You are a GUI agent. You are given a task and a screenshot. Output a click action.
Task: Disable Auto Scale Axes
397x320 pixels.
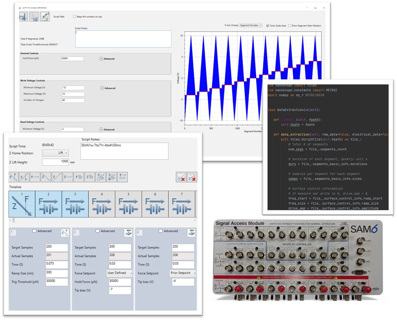click(268, 25)
